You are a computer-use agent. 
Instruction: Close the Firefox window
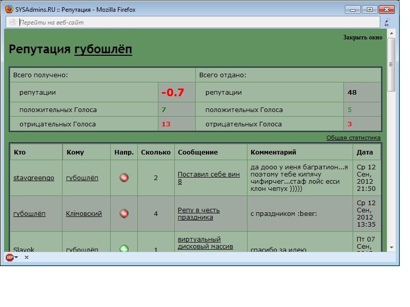(x=386, y=10)
